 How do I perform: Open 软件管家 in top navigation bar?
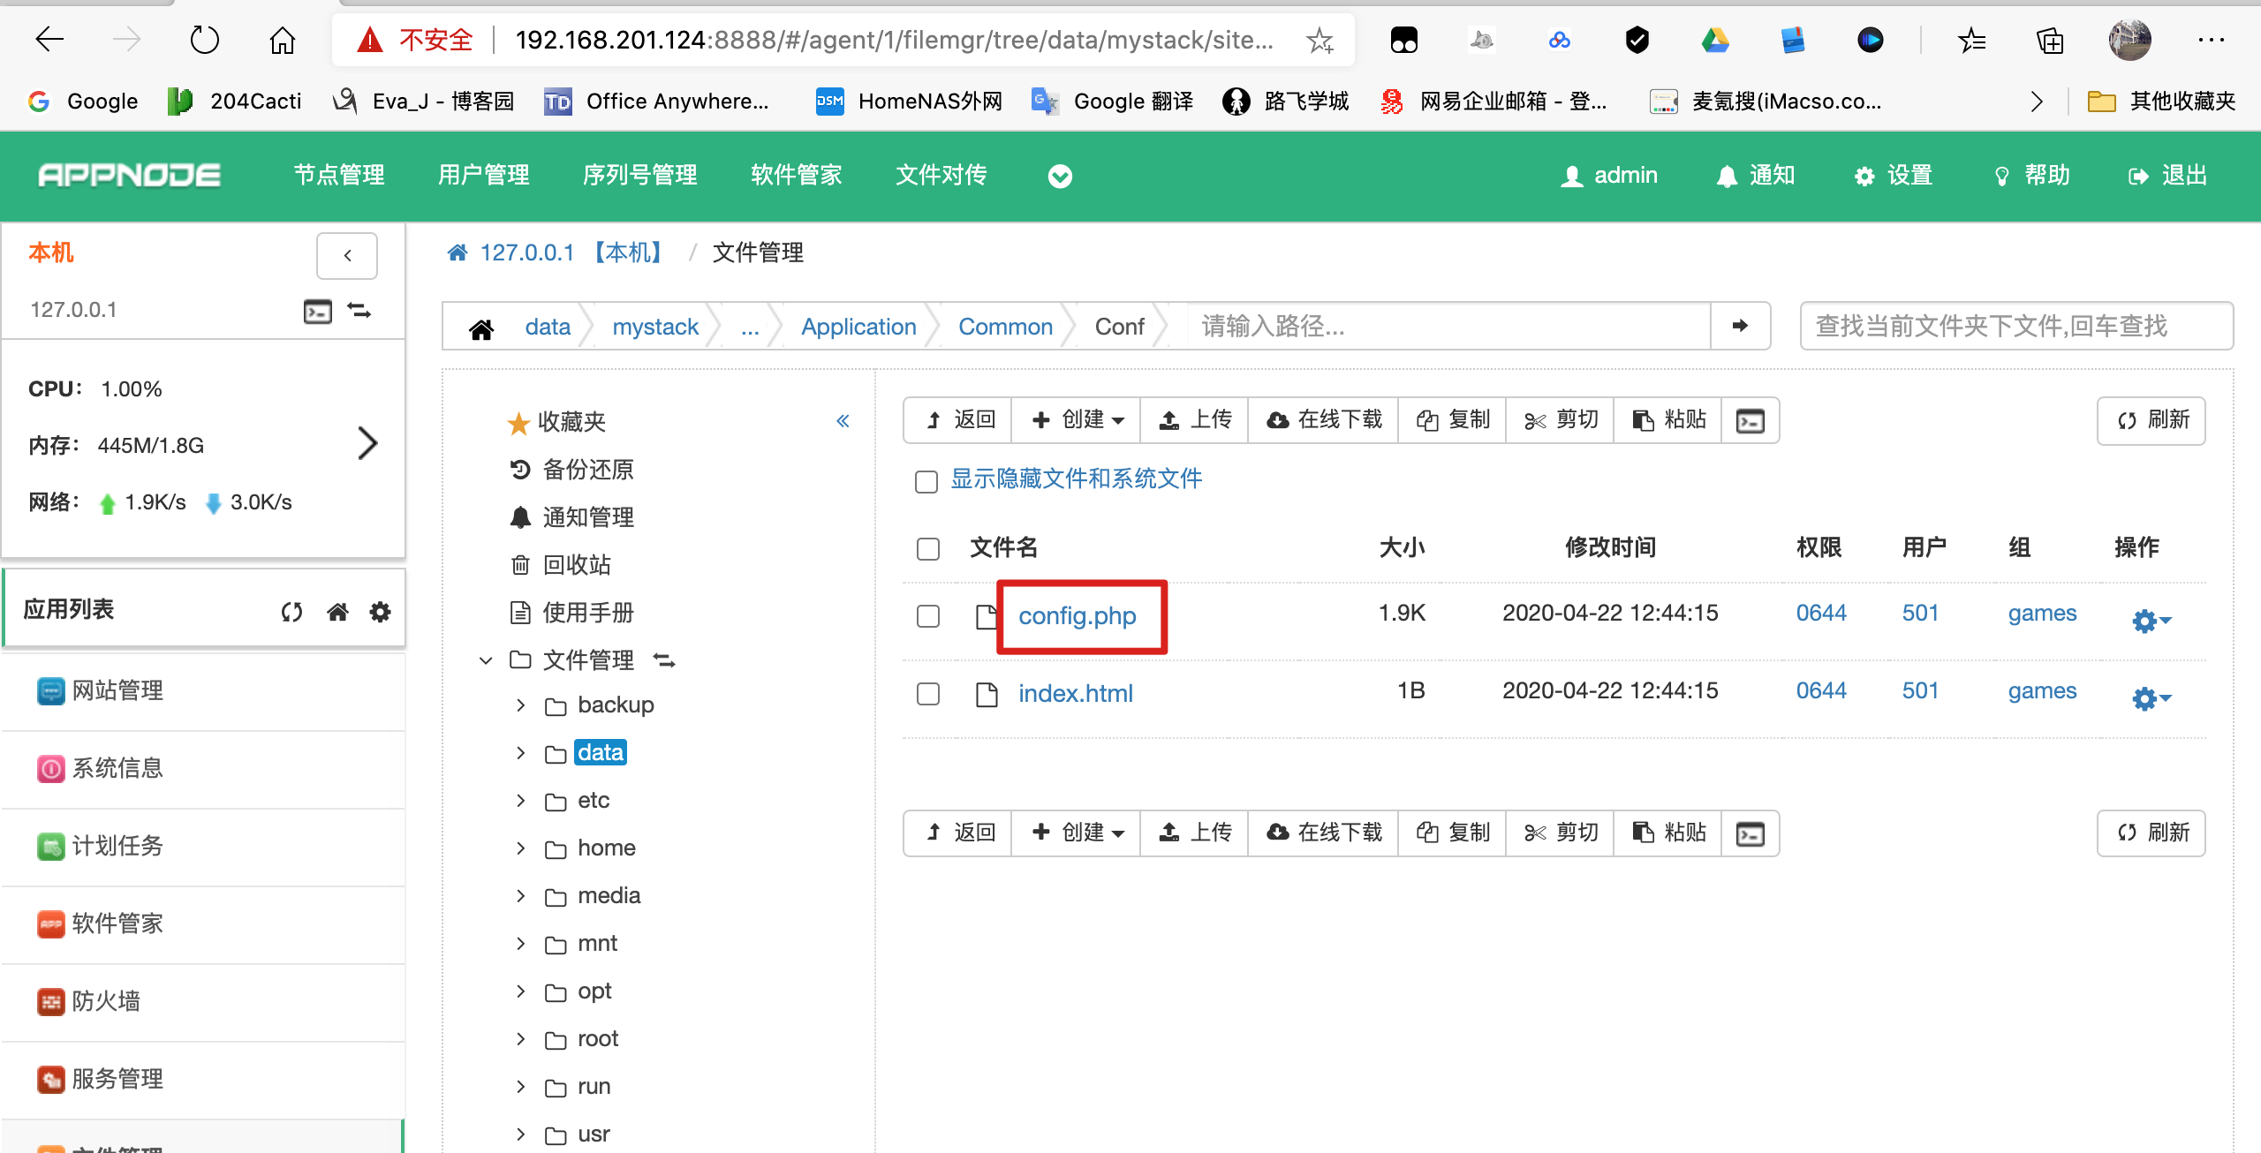[796, 175]
